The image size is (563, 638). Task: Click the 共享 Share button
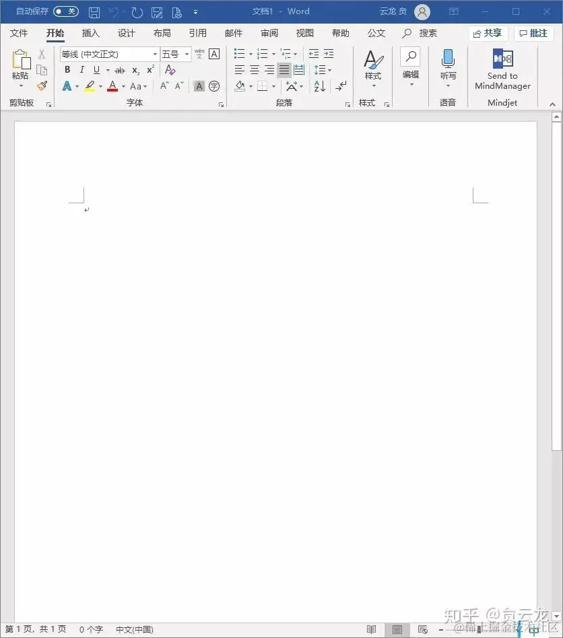[x=488, y=34]
